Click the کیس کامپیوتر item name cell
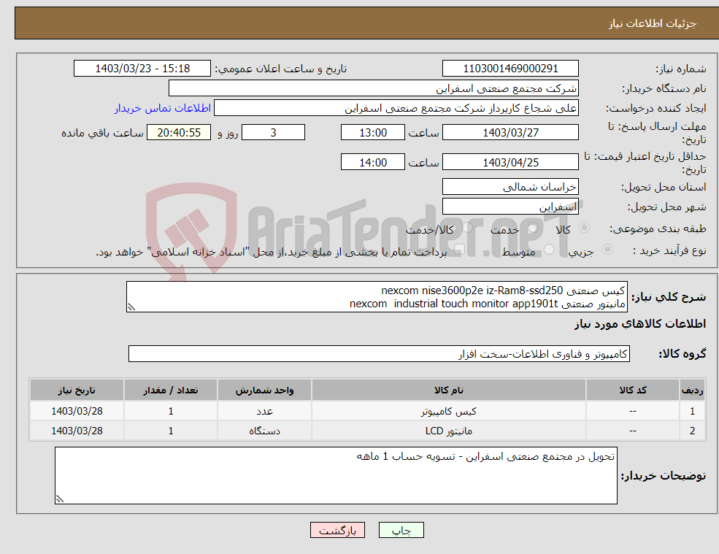 448,411
